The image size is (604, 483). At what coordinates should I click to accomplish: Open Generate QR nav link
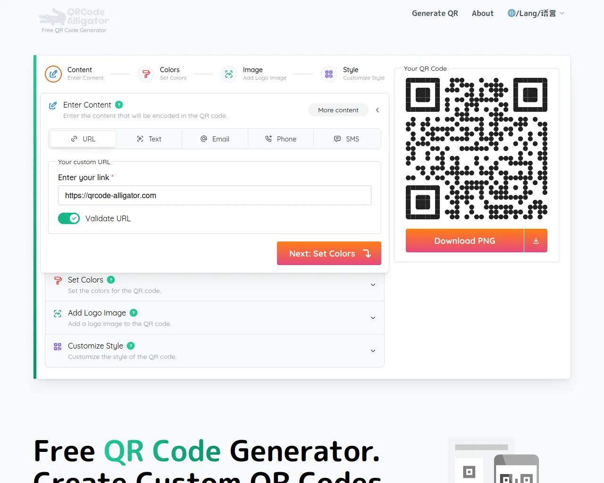(435, 13)
